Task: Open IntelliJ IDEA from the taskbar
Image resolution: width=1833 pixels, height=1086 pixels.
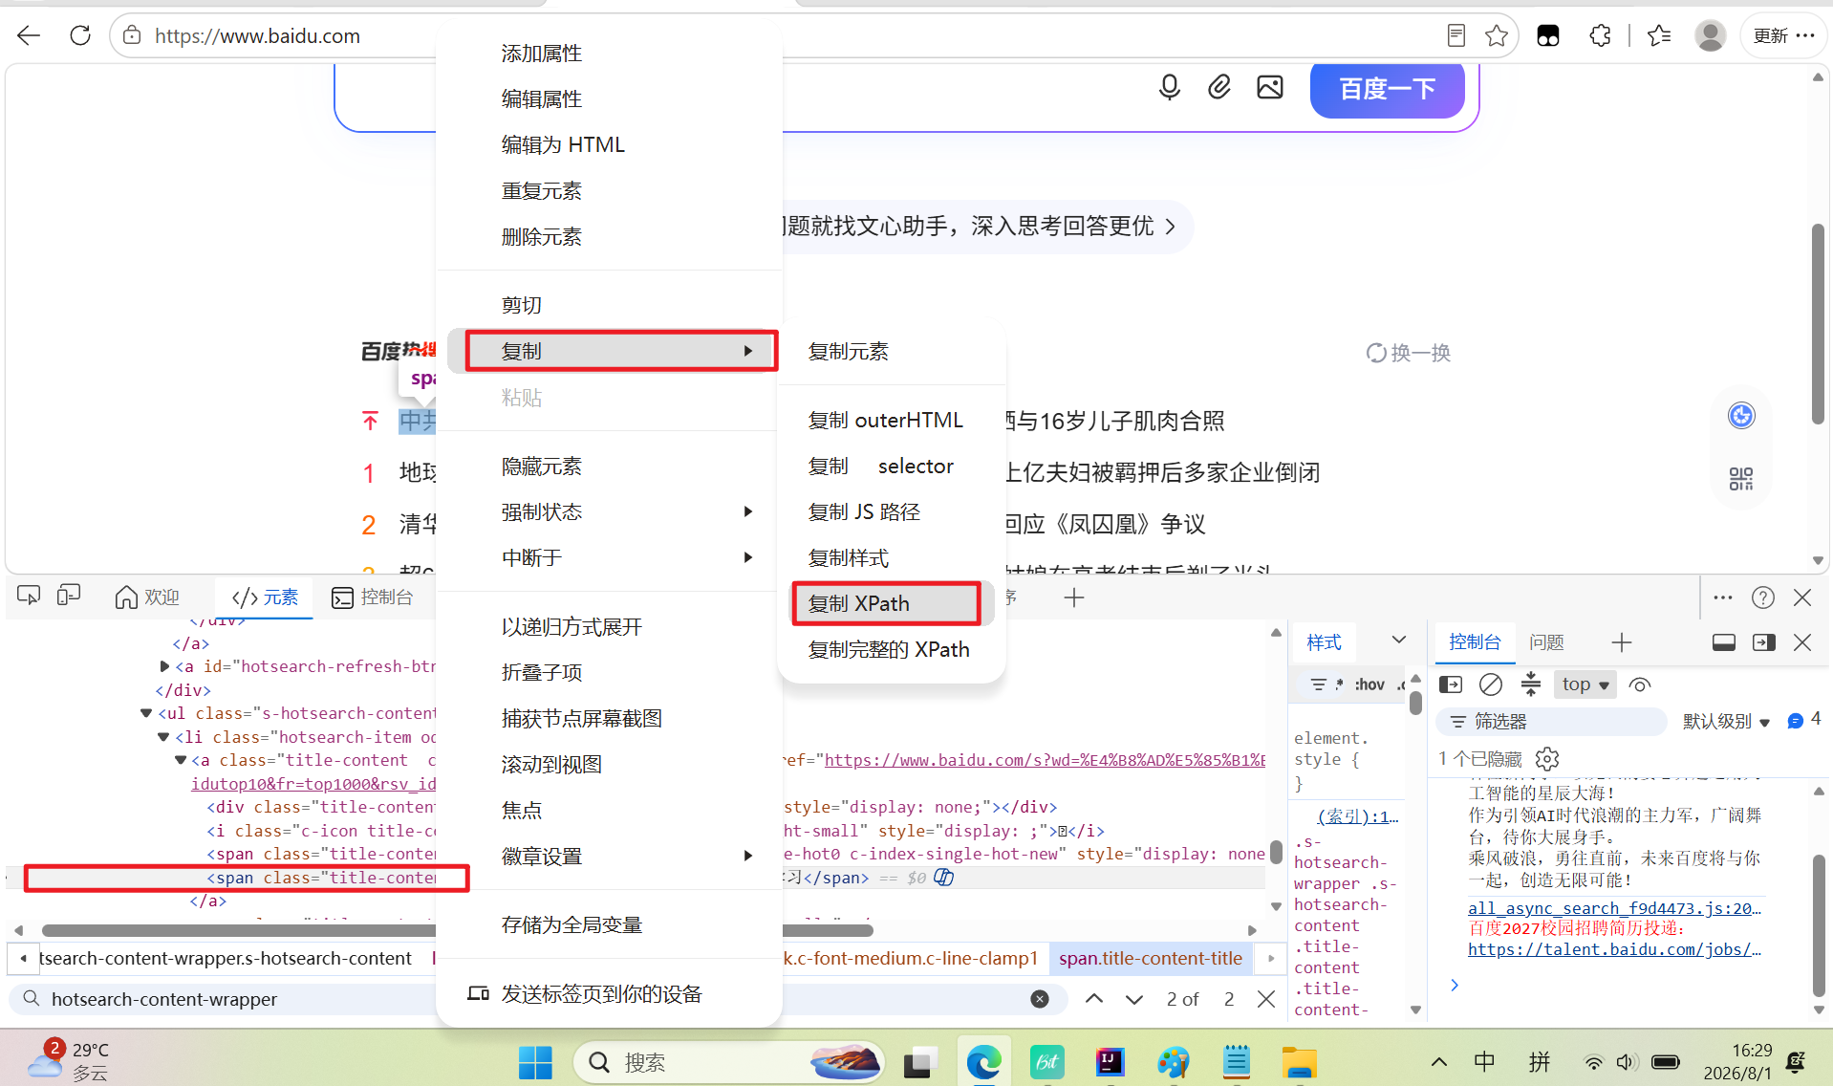Action: (x=1110, y=1062)
